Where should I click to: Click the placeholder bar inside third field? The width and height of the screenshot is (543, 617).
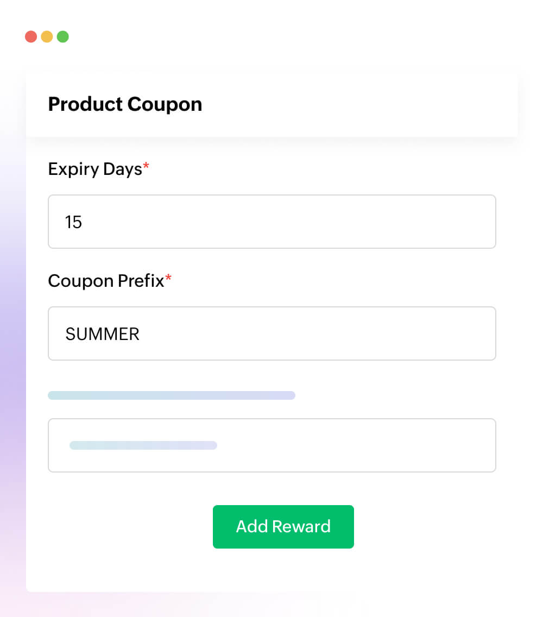(x=143, y=445)
